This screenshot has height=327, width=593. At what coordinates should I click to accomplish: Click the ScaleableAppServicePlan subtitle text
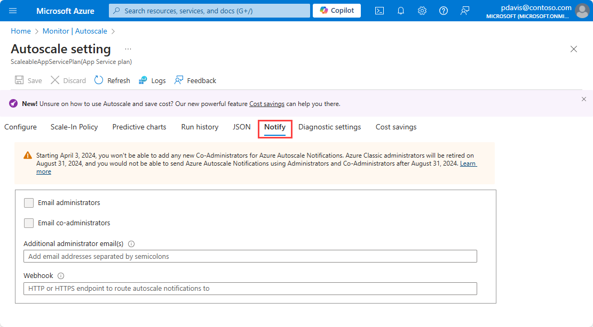(71, 61)
